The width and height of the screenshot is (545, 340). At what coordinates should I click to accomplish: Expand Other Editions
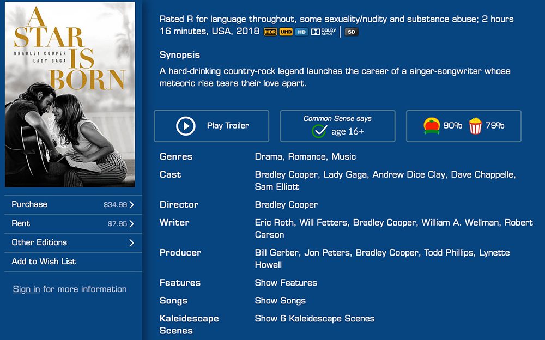pyautogui.click(x=73, y=242)
